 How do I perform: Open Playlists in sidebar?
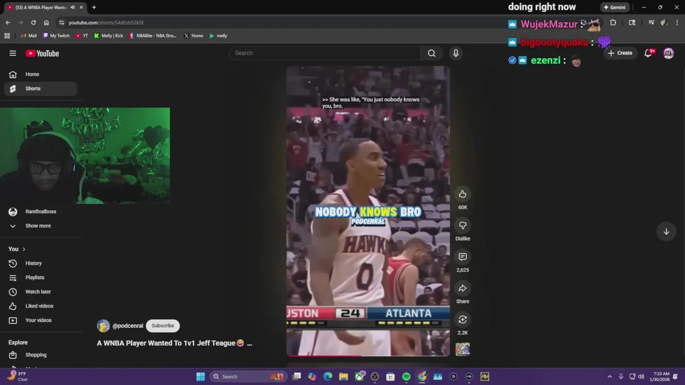click(41, 278)
